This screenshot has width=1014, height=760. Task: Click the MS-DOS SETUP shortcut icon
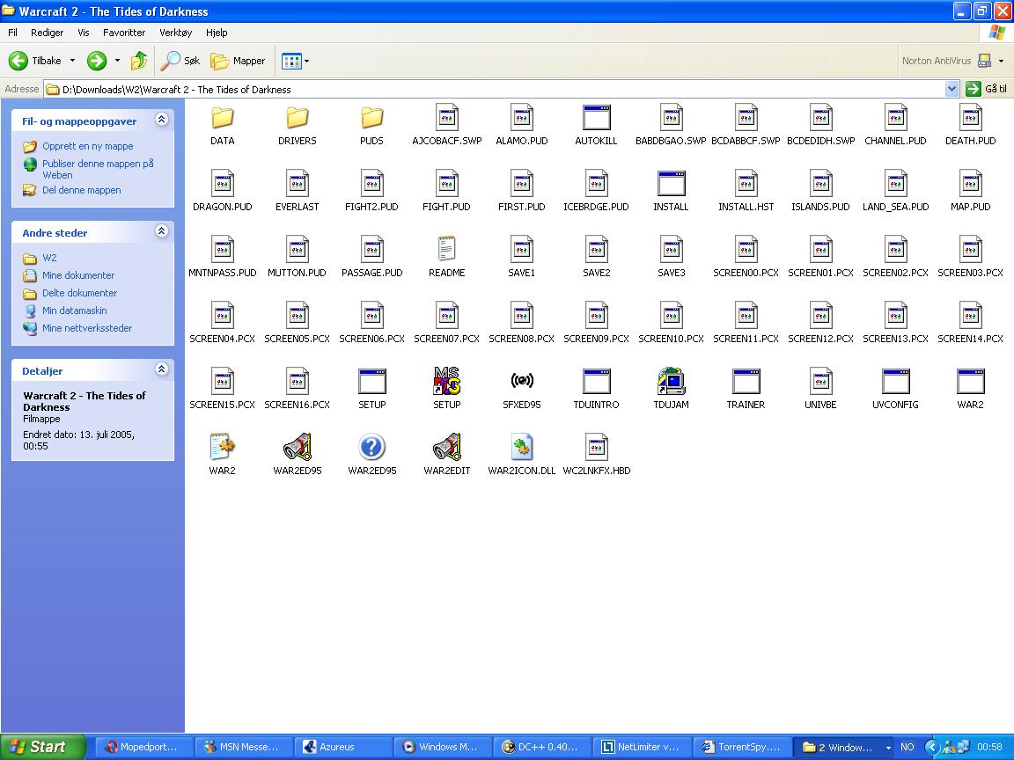(446, 382)
